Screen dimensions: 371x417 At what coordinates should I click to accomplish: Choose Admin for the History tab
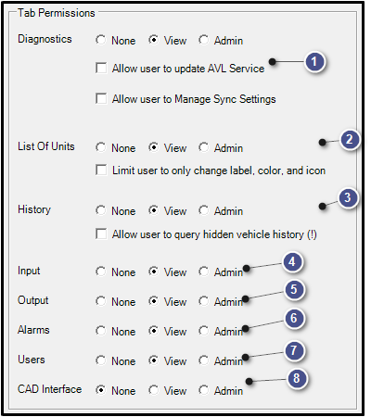point(204,210)
